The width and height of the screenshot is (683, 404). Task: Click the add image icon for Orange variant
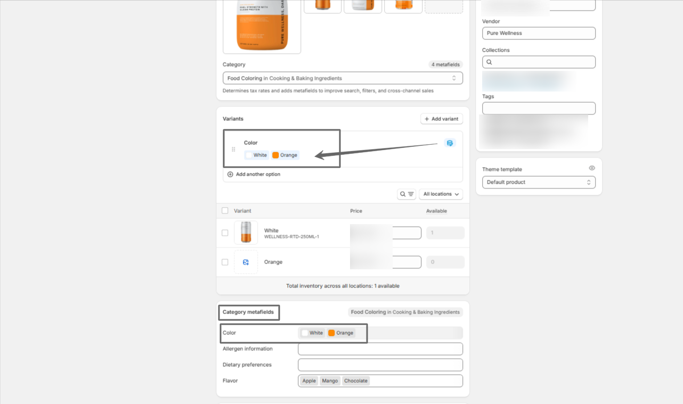[x=246, y=262]
